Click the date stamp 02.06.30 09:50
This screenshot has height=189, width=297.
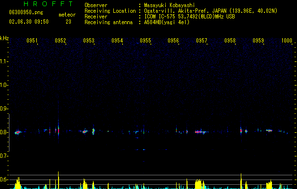(29, 22)
